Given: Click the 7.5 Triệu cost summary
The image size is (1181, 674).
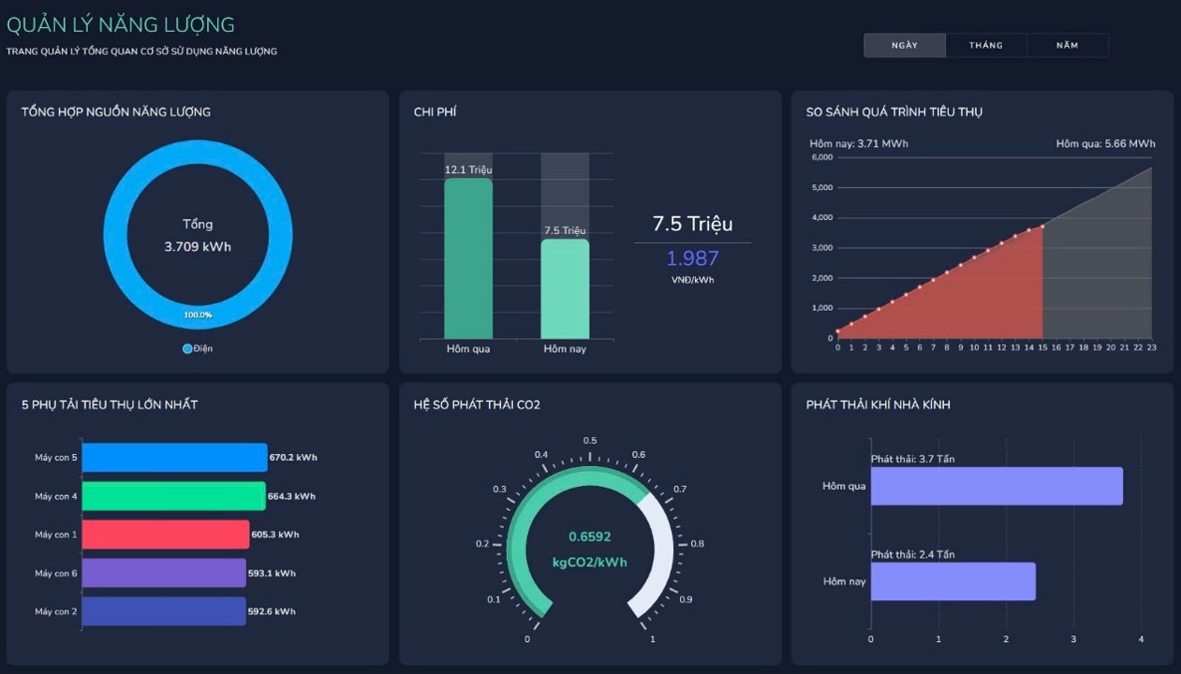Looking at the screenshot, I should (693, 224).
